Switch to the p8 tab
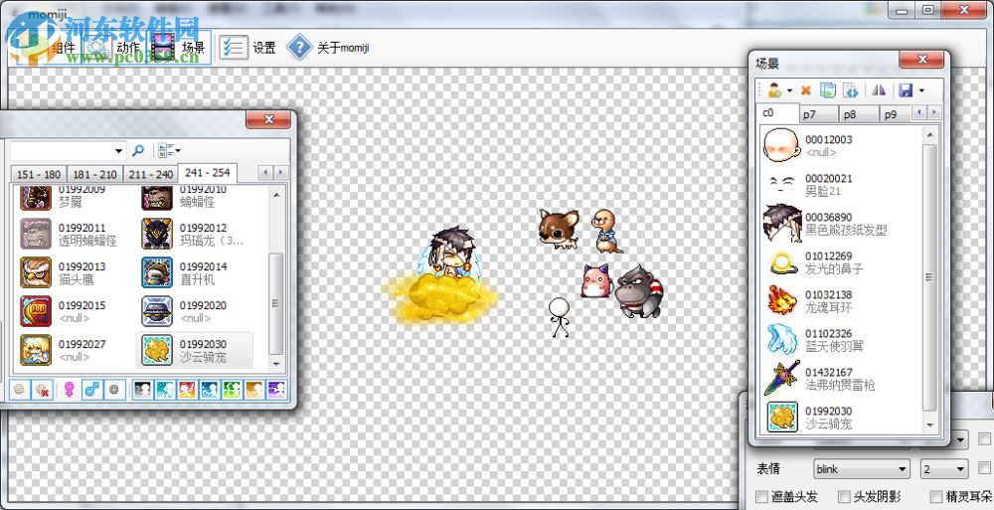 tap(859, 114)
